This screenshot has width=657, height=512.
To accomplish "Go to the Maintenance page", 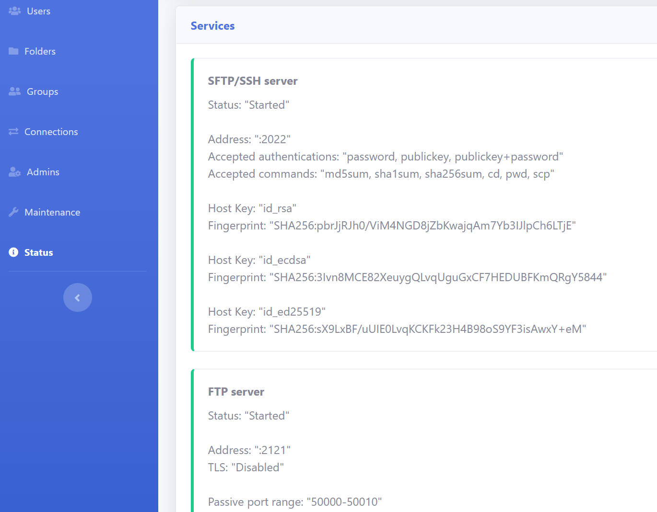I will (x=52, y=212).
